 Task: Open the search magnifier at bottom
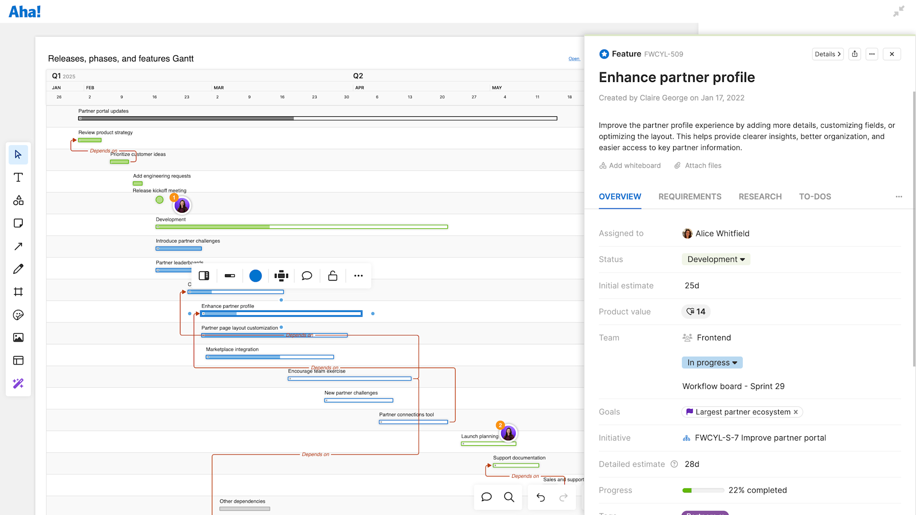[509, 497]
